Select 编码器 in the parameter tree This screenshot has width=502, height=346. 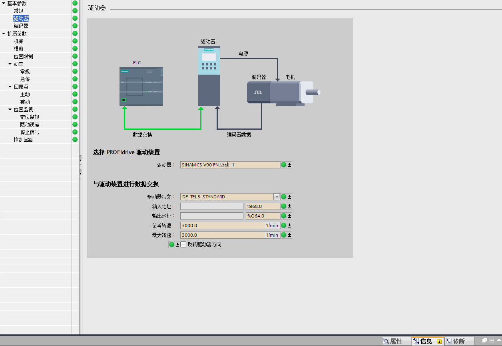point(21,26)
